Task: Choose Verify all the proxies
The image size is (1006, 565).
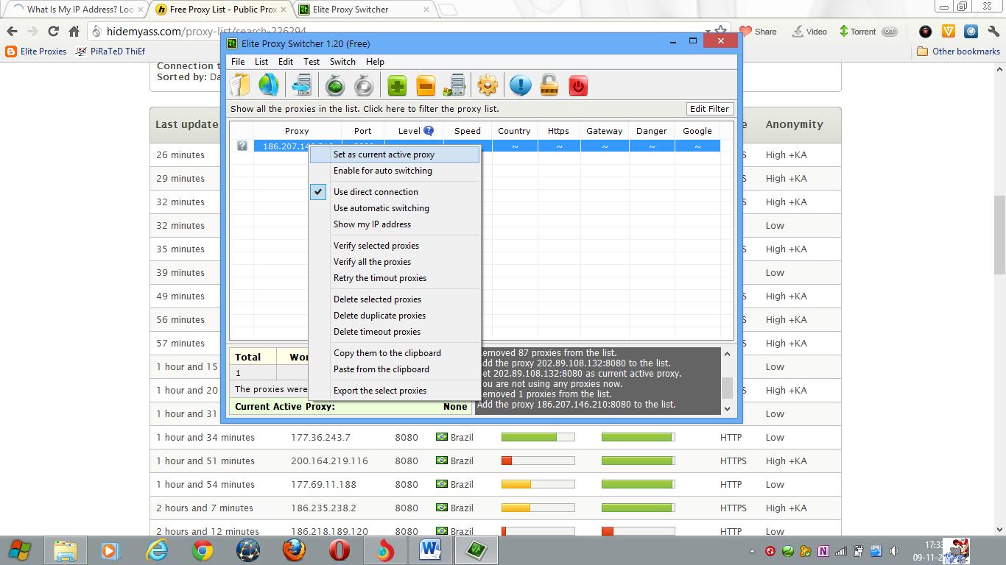Action: (x=394, y=262)
